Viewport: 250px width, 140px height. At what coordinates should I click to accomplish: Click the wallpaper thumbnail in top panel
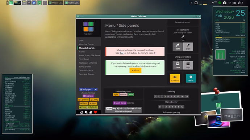click(17, 3)
